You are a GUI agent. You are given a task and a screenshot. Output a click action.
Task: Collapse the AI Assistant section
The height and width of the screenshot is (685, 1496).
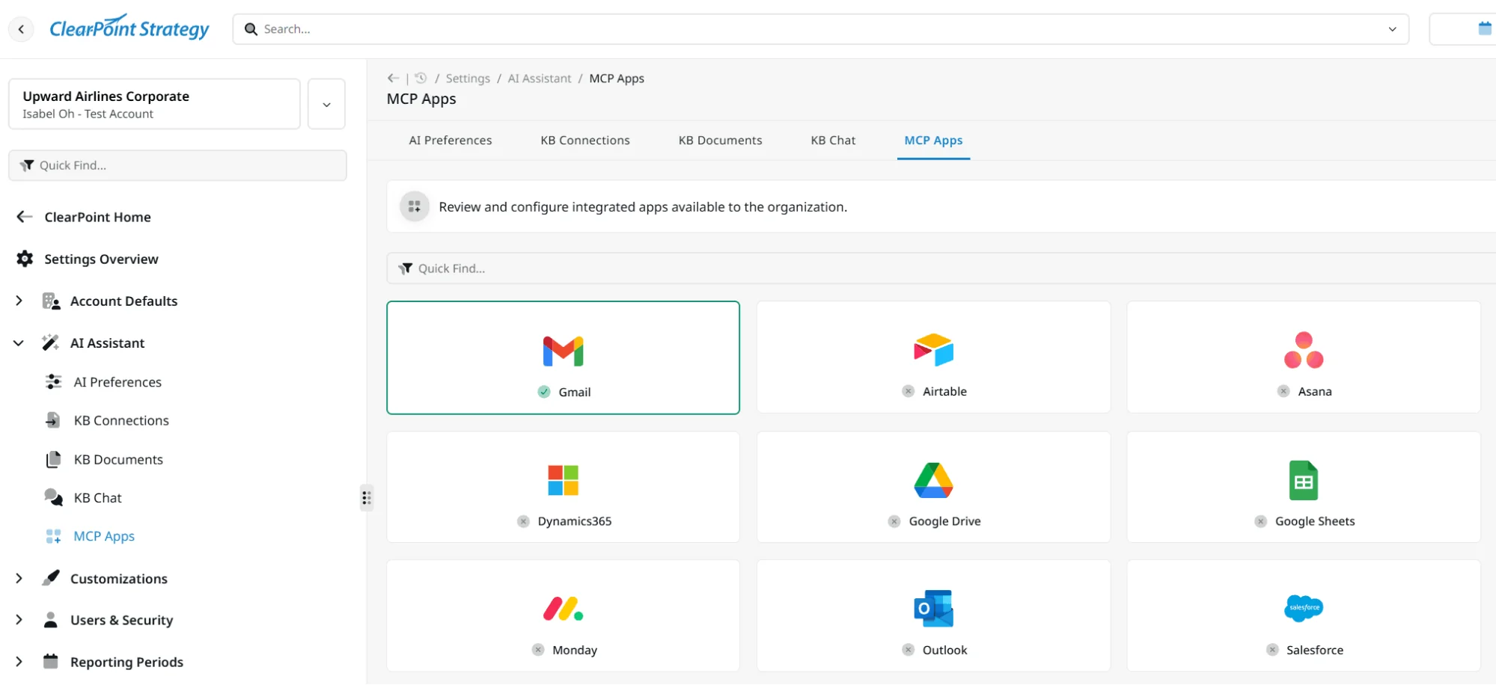click(19, 342)
